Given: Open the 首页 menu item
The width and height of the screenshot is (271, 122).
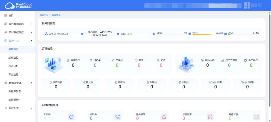Looking at the screenshot, I should [18, 16].
